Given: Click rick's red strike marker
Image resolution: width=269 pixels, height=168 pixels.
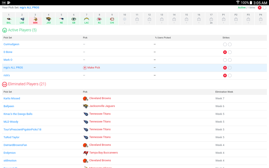Looking at the screenshot, I should tap(225, 76).
